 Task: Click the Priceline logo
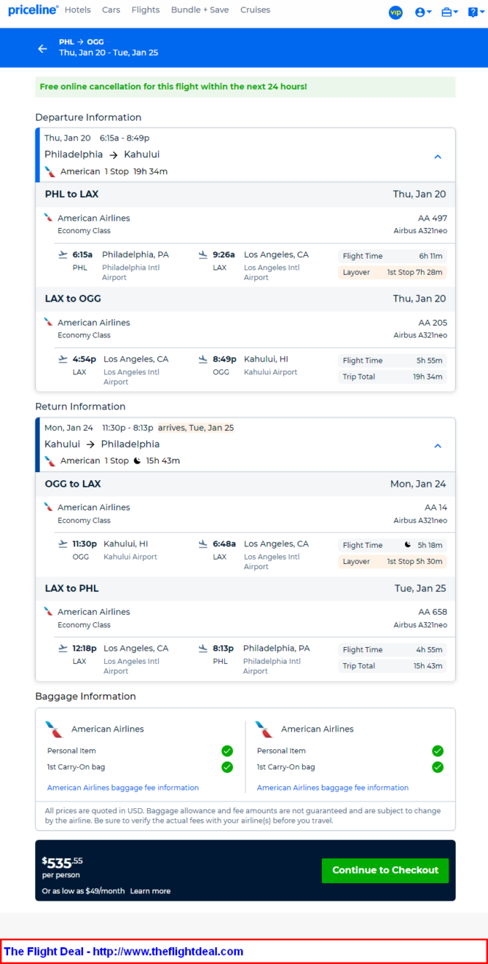(33, 10)
